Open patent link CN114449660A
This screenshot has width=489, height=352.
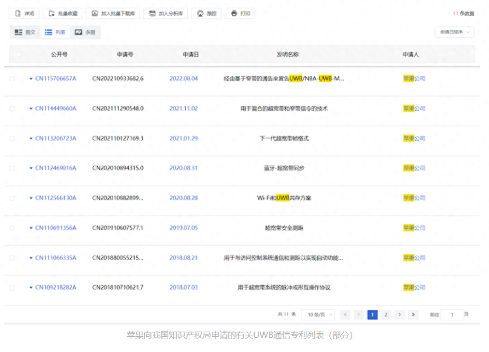click(56, 108)
